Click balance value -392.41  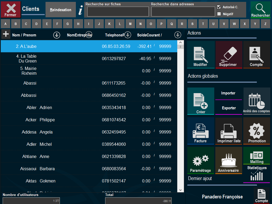(144, 46)
